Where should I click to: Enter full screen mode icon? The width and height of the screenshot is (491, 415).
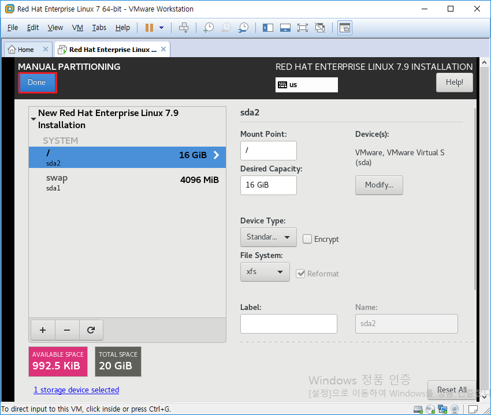pyautogui.click(x=303, y=28)
